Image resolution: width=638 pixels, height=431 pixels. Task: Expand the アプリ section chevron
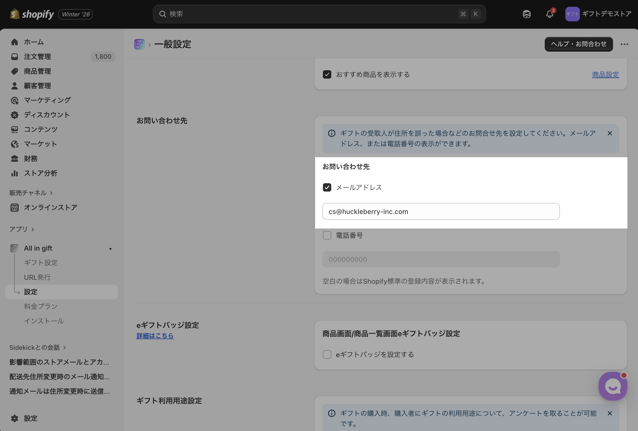click(x=33, y=229)
